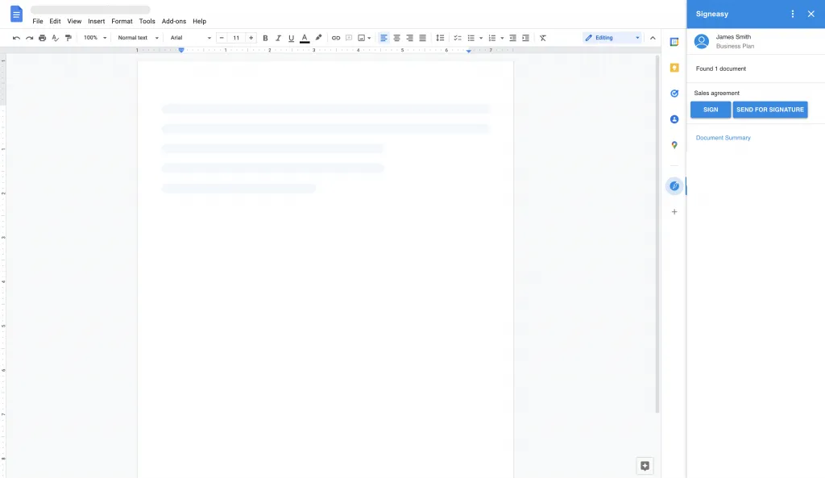Open the Tools menu
Viewport: 825px width, 478px height.
tap(147, 21)
